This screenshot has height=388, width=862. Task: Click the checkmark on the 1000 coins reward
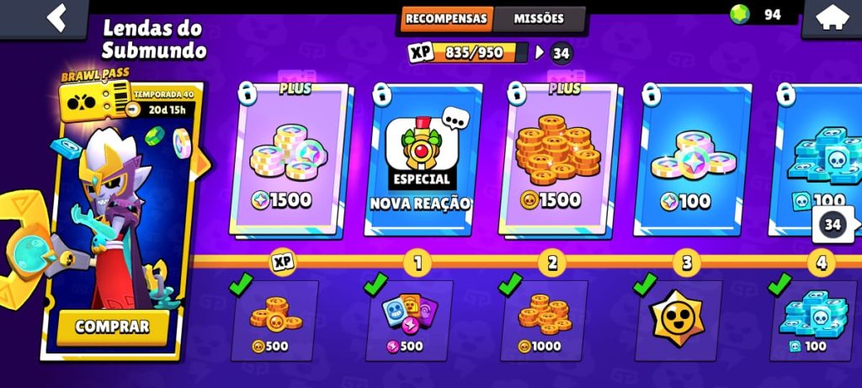click(510, 284)
